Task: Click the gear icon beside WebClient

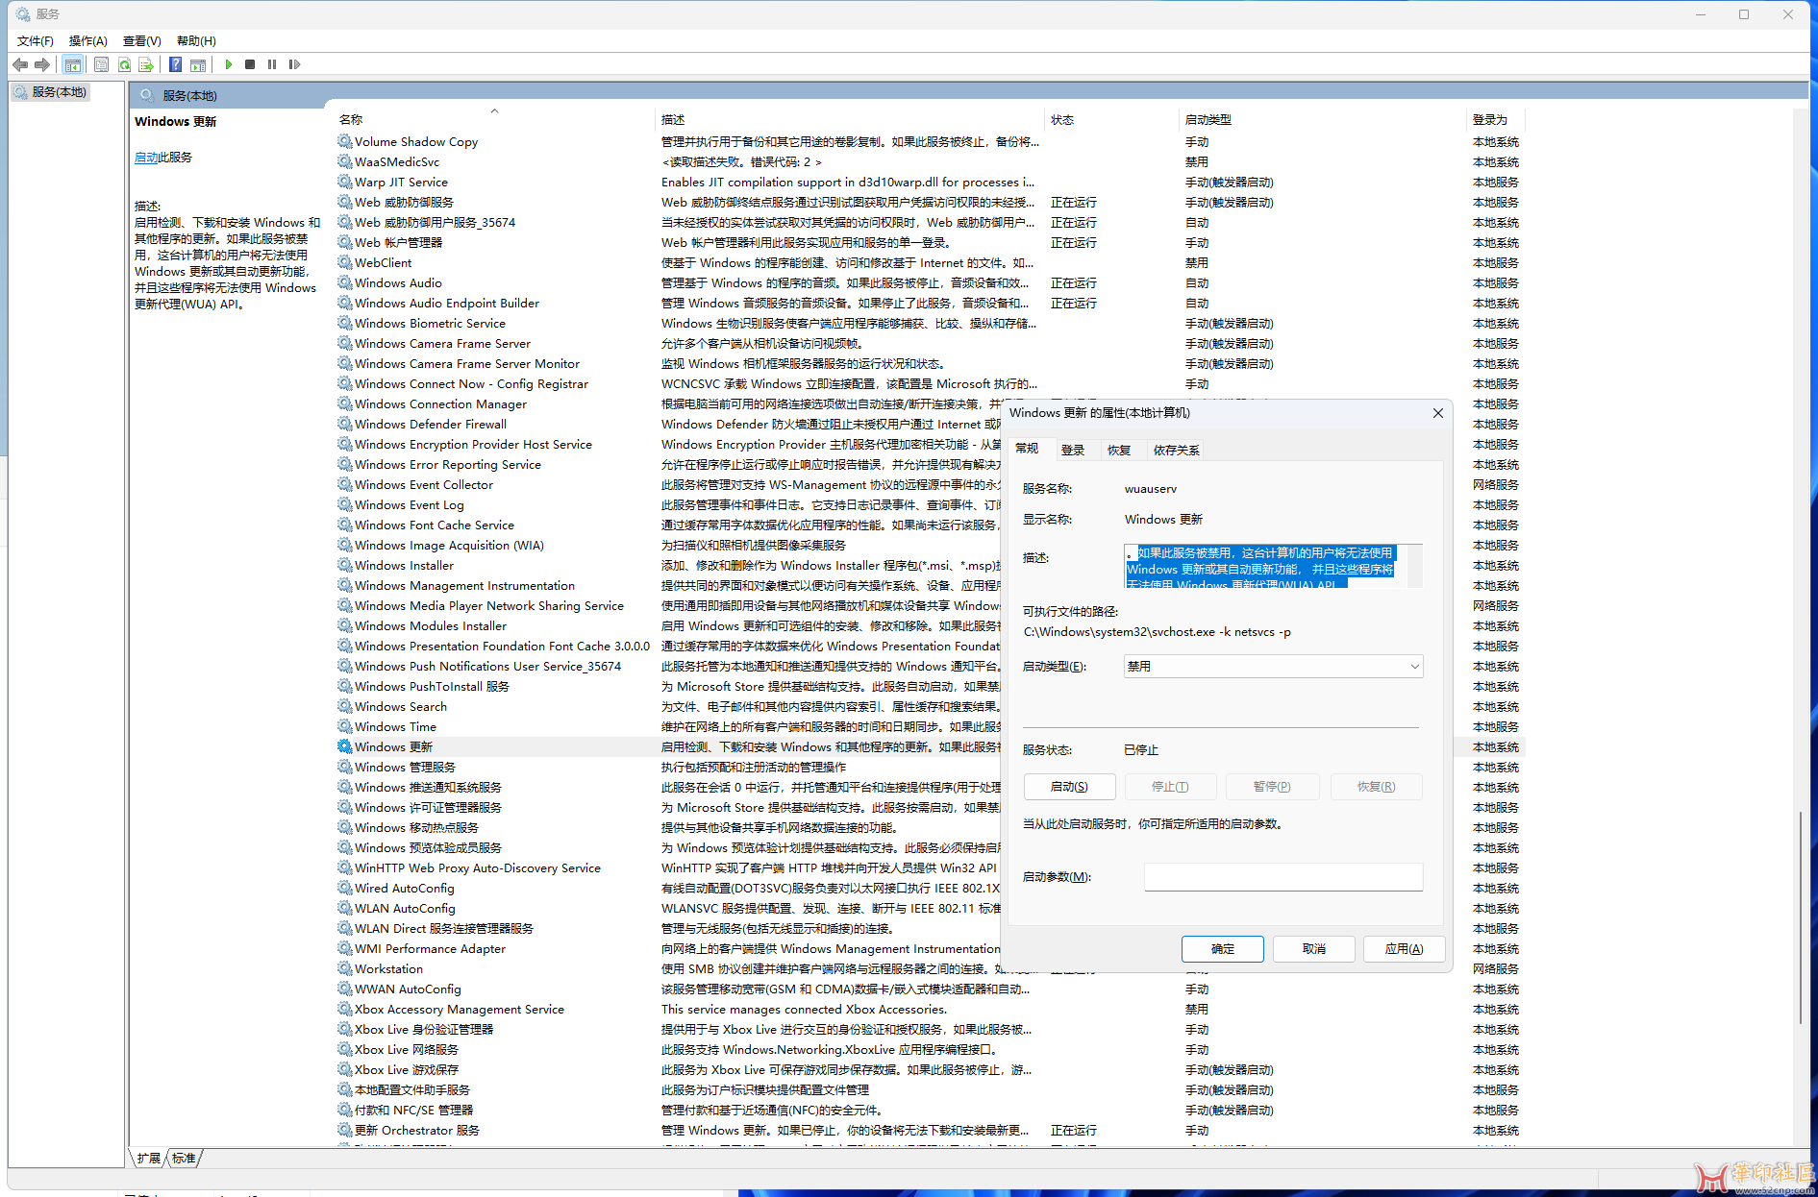Action: 344,262
